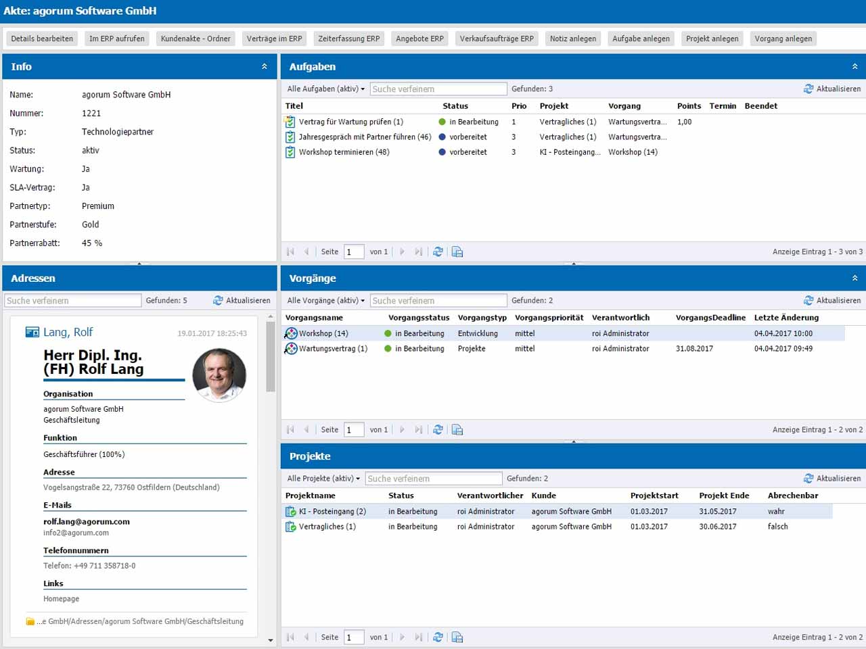Collapse the Aufgaben panel
The width and height of the screenshot is (866, 649).
pos(855,66)
